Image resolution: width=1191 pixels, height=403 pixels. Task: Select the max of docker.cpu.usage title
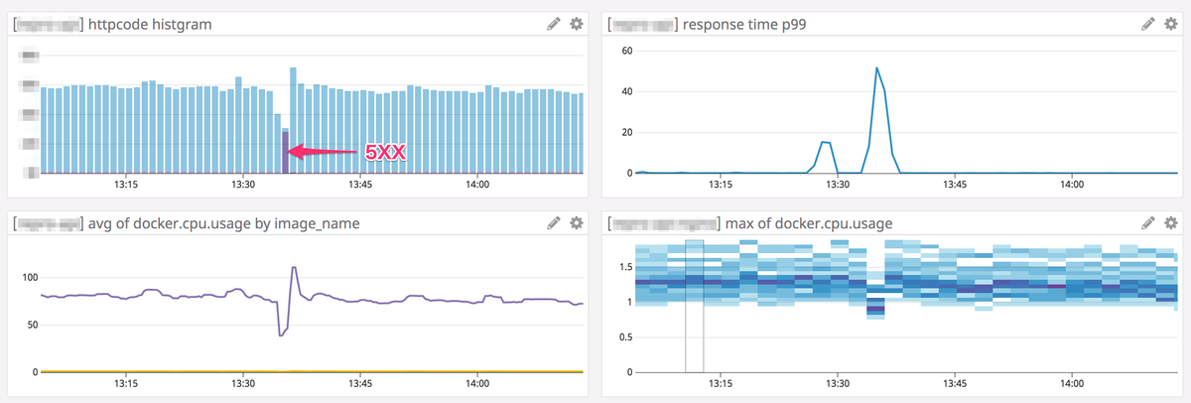click(x=809, y=224)
